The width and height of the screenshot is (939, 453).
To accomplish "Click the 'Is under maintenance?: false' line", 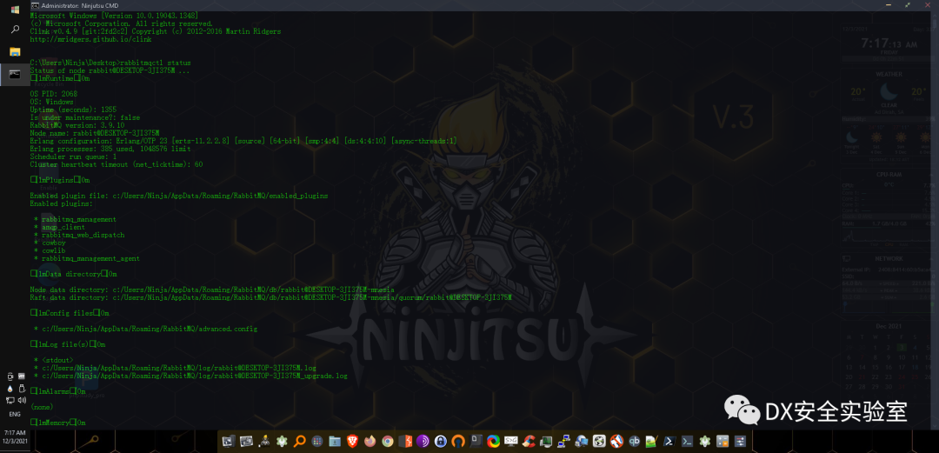I will click(85, 117).
